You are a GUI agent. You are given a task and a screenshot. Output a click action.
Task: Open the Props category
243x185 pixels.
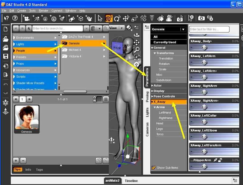(x=35, y=64)
